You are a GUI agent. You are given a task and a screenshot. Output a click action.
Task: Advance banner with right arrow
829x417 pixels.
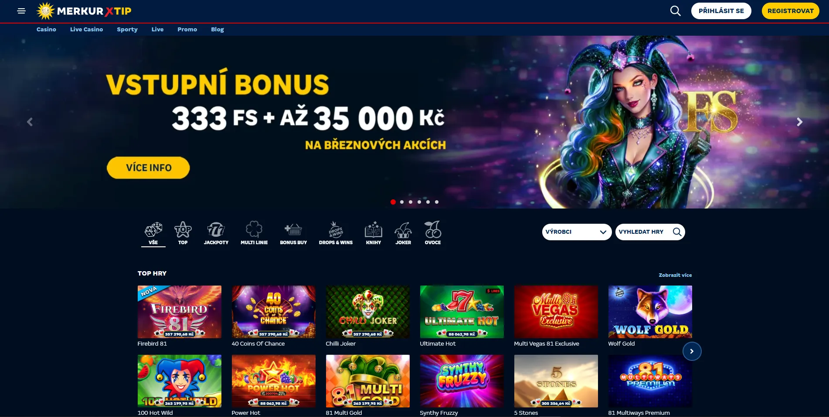click(799, 122)
